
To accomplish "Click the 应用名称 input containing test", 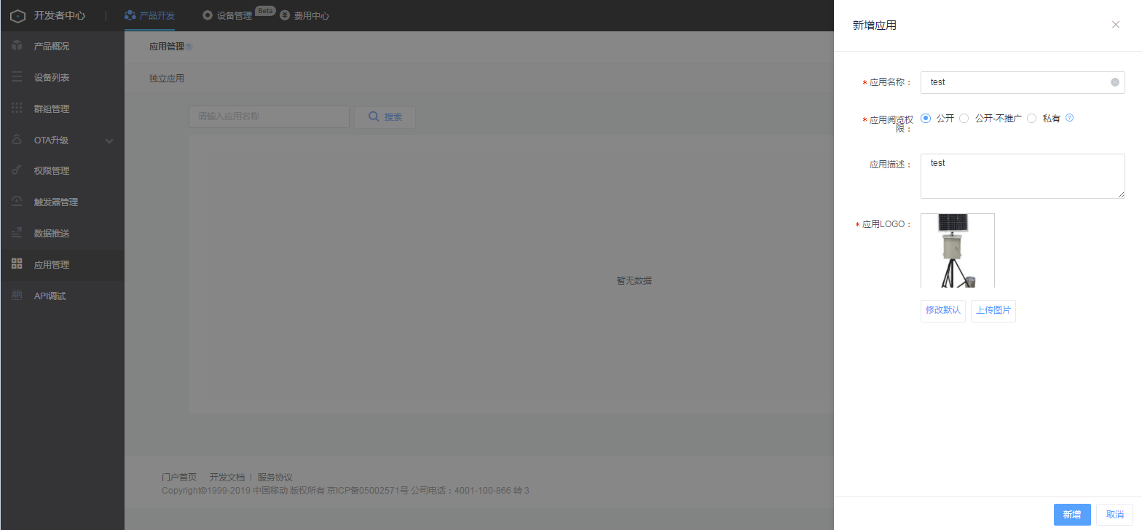I will pyautogui.click(x=1023, y=82).
